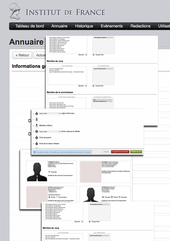
Task: Click the Légion d'honneur medal icon
Action: 37,113
